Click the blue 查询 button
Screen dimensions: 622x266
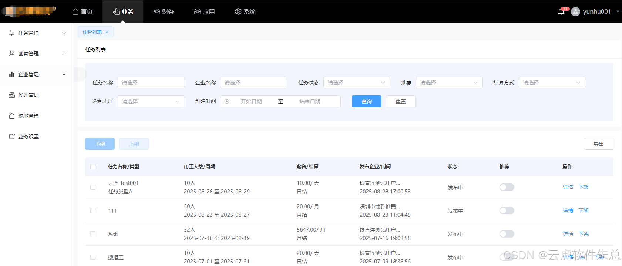pos(366,101)
